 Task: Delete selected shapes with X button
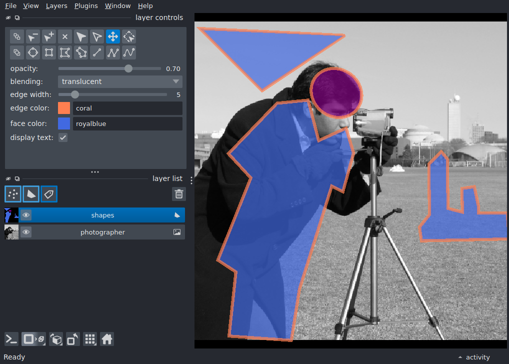click(x=65, y=36)
